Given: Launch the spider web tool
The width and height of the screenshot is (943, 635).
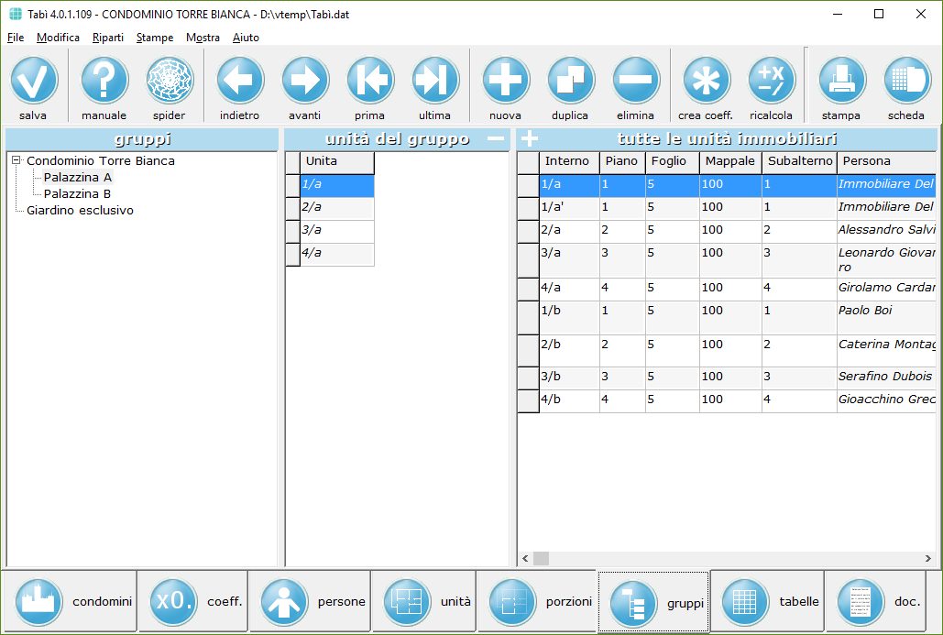Looking at the screenshot, I should [170, 81].
